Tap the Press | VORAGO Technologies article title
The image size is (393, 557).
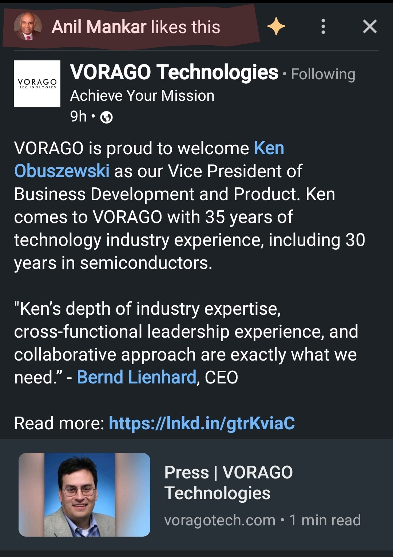(228, 482)
